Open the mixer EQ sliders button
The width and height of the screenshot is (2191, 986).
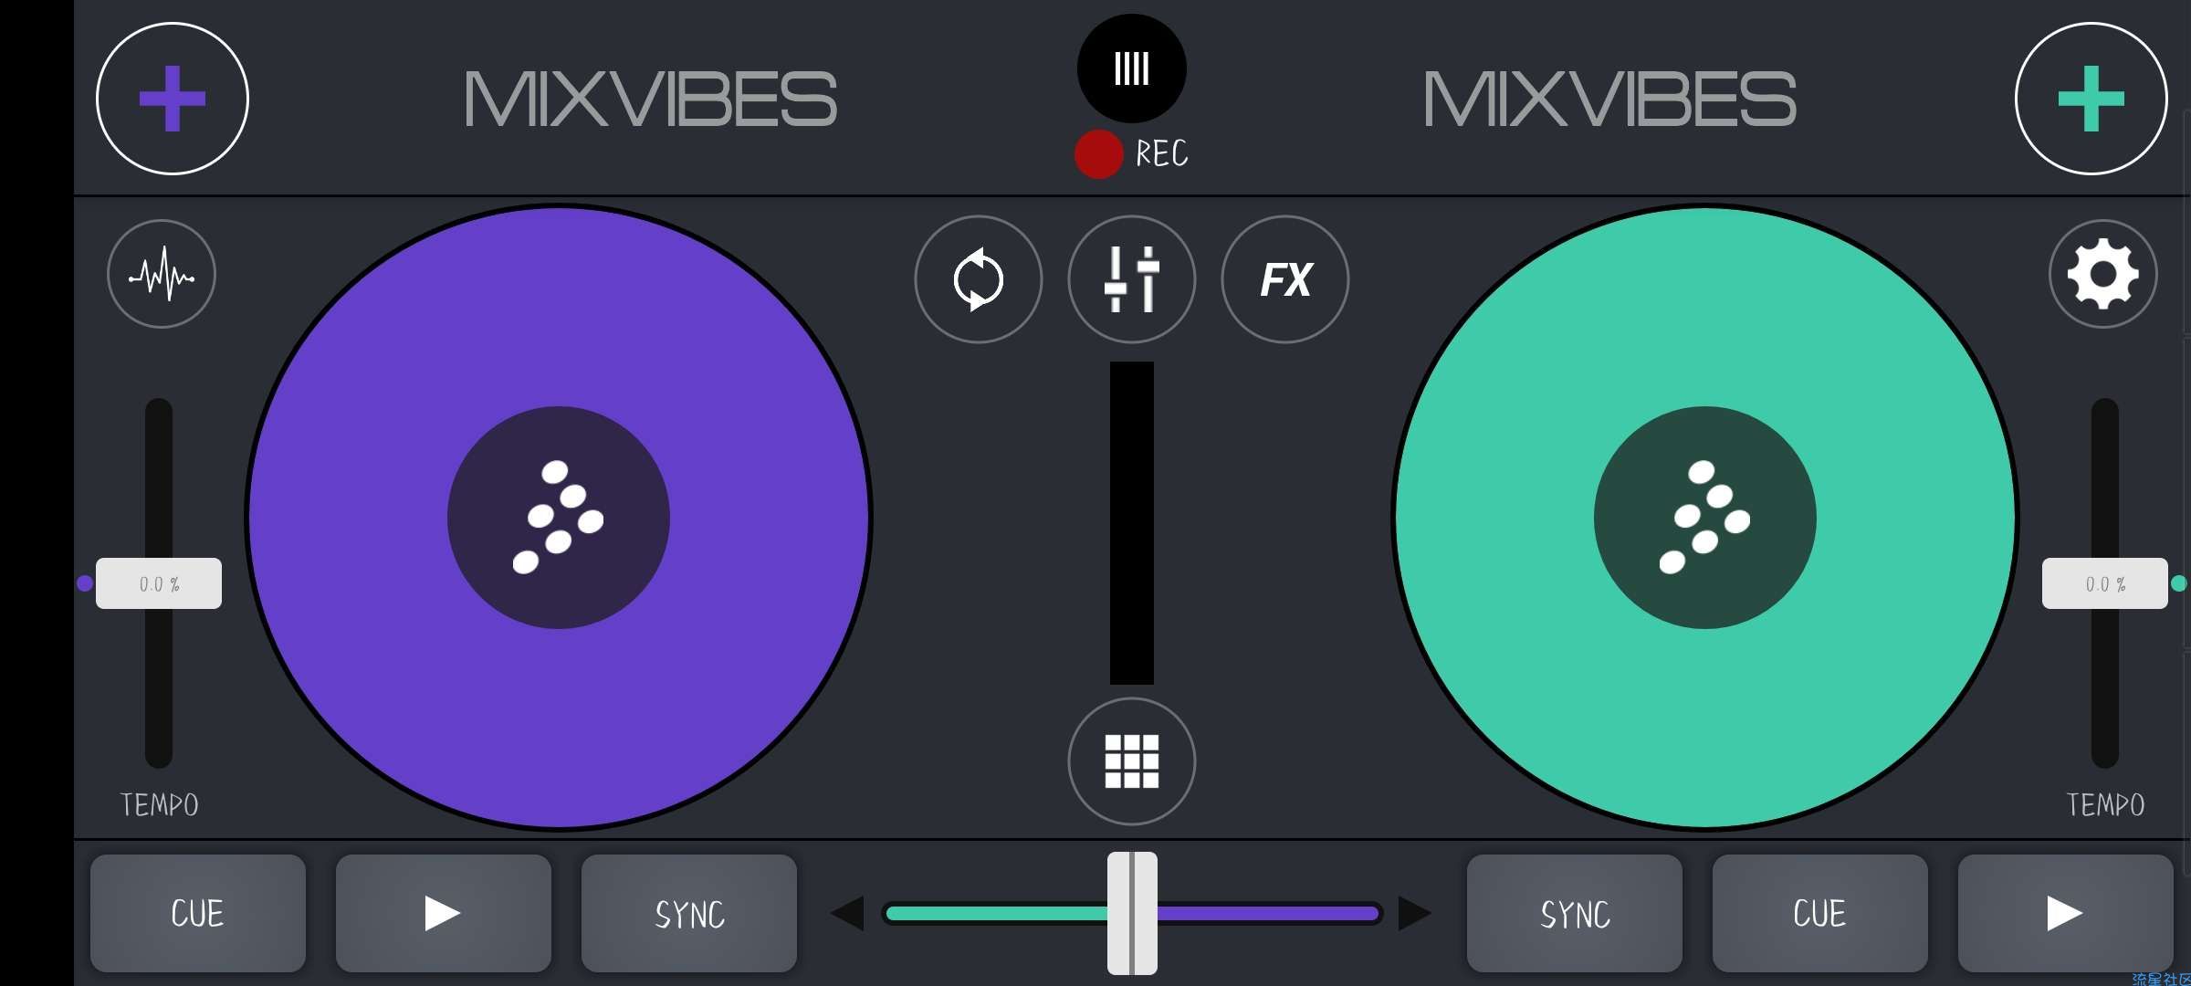1131,279
